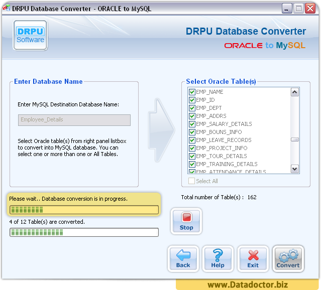Click the table list scrollbar thumb

coord(294,139)
